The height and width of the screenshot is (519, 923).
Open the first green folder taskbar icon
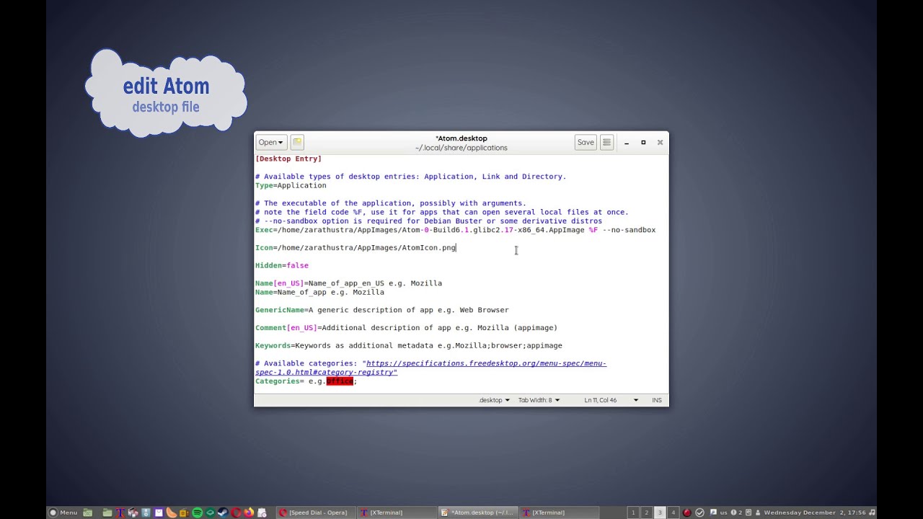tap(88, 513)
